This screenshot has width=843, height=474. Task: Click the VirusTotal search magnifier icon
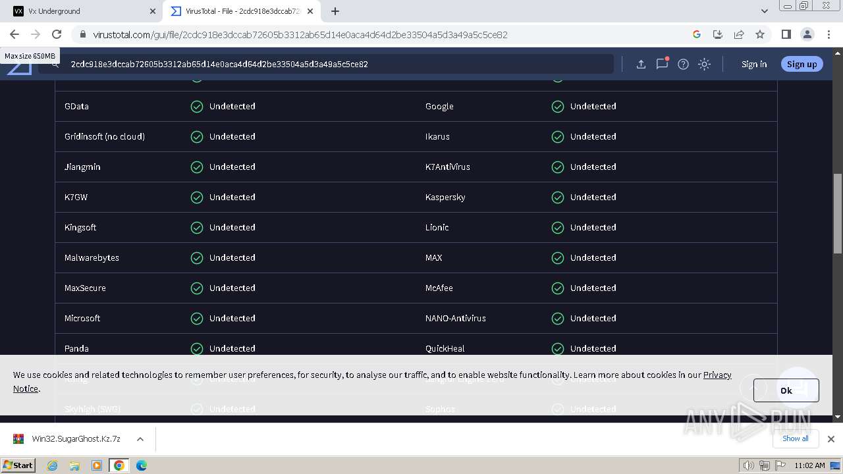pyautogui.click(x=55, y=64)
